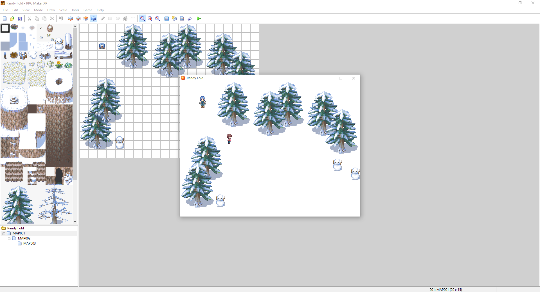The width and height of the screenshot is (540, 292).
Task: Select MAP003 in the map tree
Action: [x=29, y=243]
